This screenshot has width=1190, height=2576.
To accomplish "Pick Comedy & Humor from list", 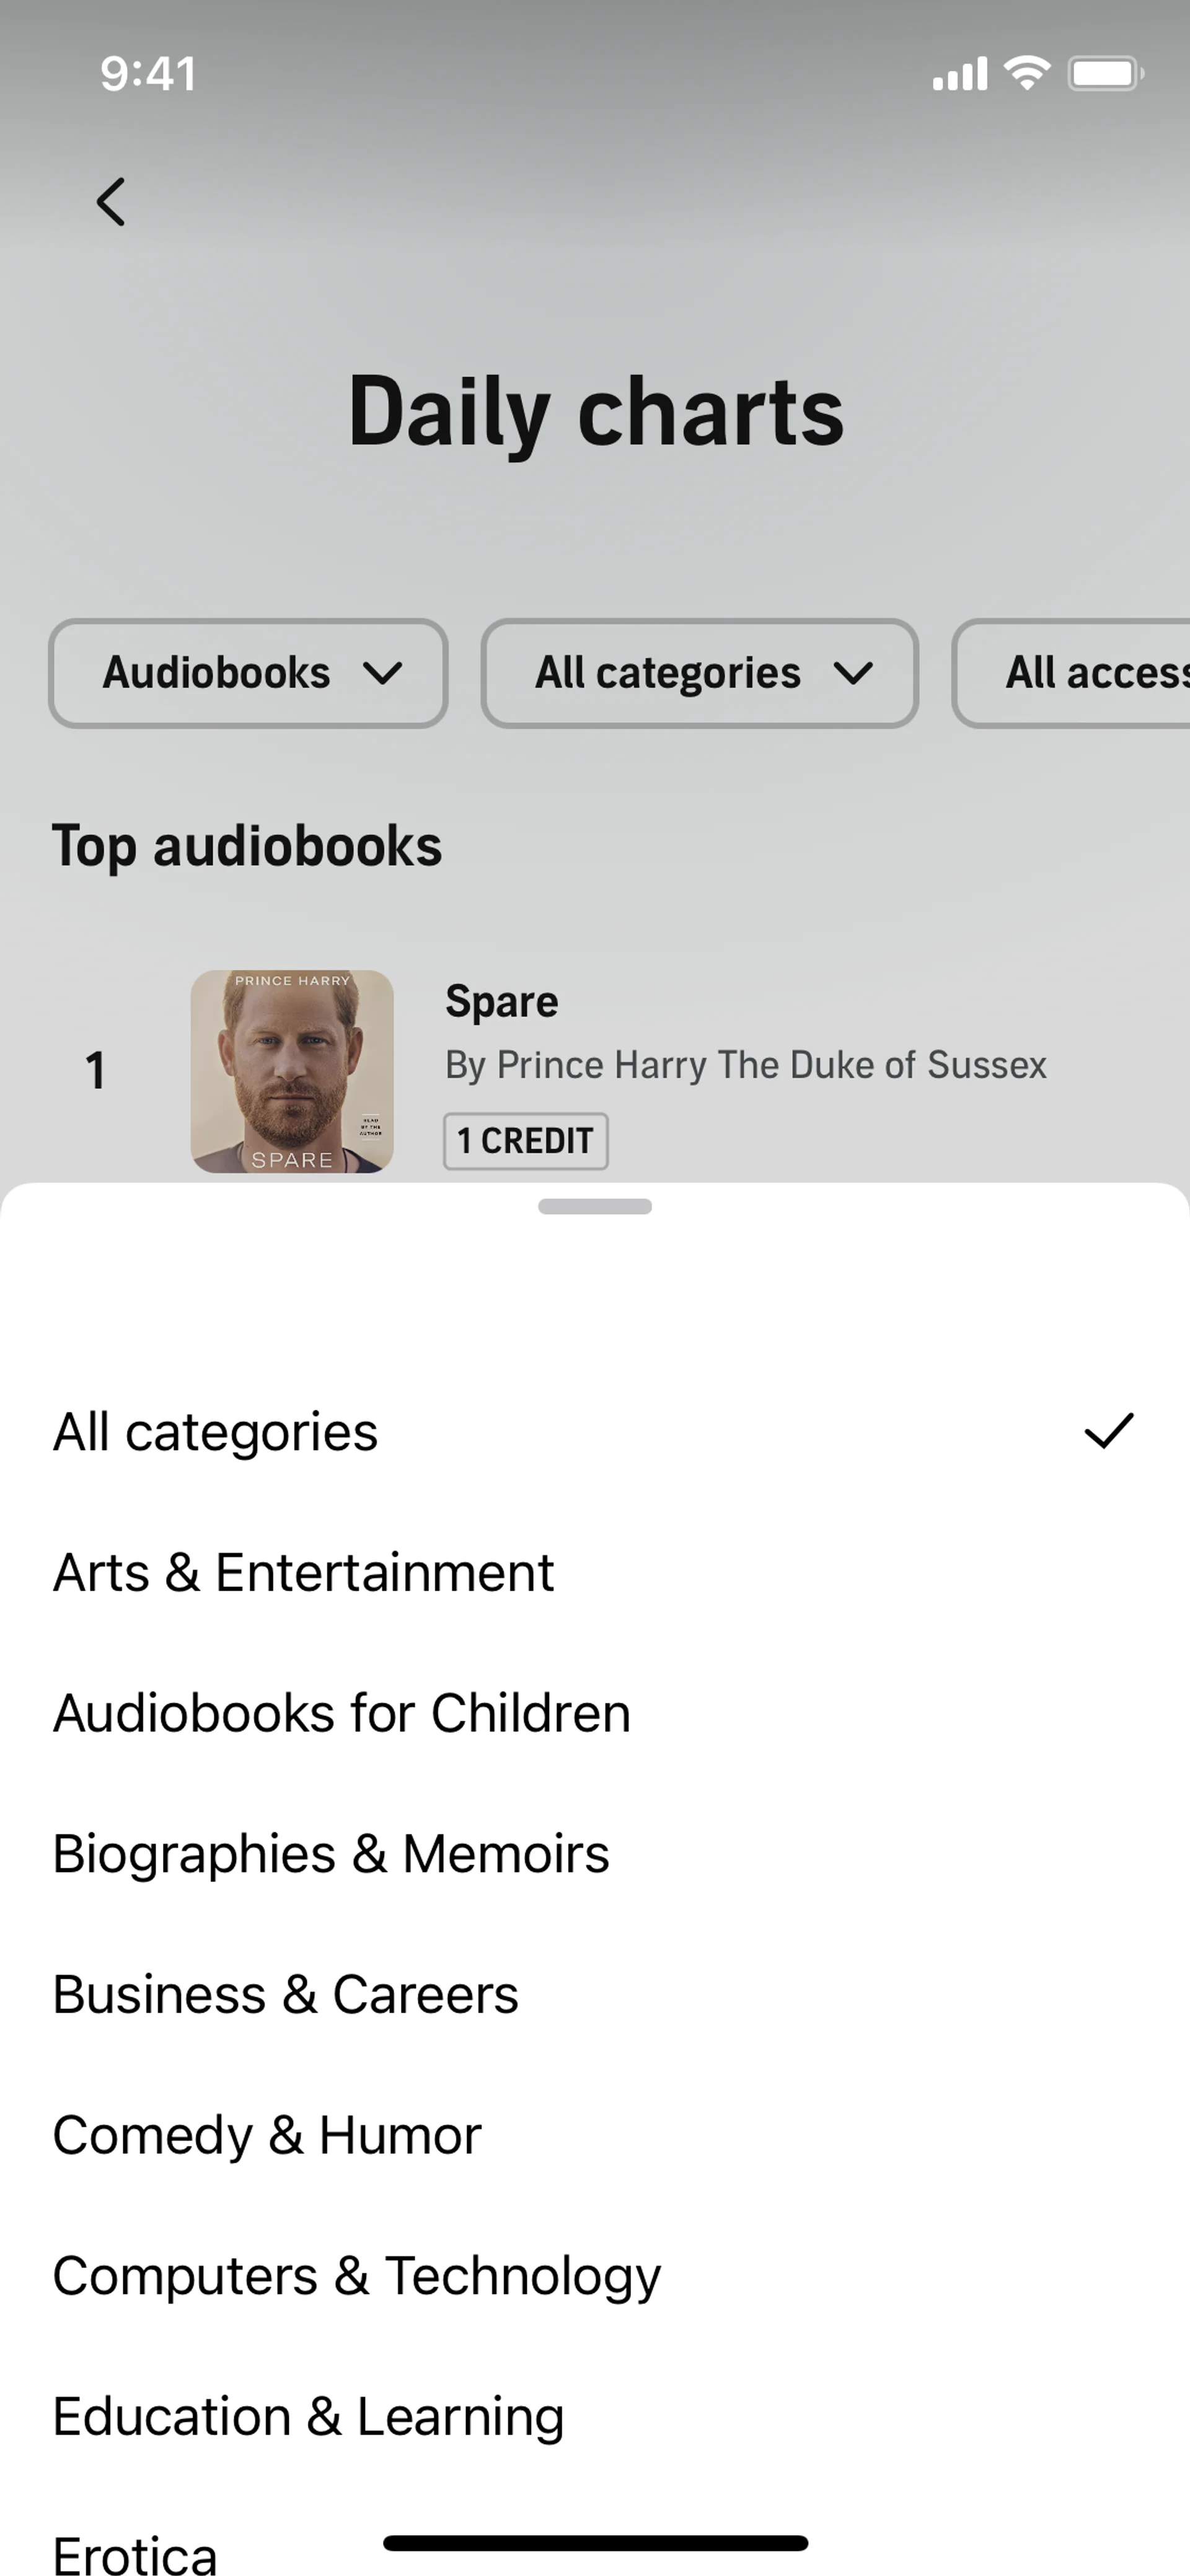I will click(267, 2135).
